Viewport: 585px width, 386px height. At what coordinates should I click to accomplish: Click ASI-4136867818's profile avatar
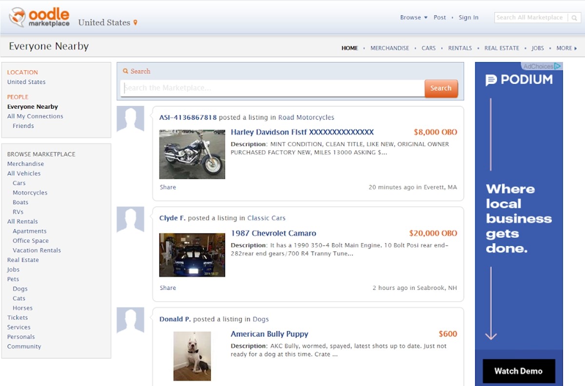click(130, 119)
